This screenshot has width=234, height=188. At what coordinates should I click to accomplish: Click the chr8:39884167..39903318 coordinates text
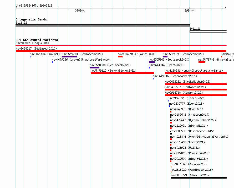pyautogui.click(x=34, y=6)
